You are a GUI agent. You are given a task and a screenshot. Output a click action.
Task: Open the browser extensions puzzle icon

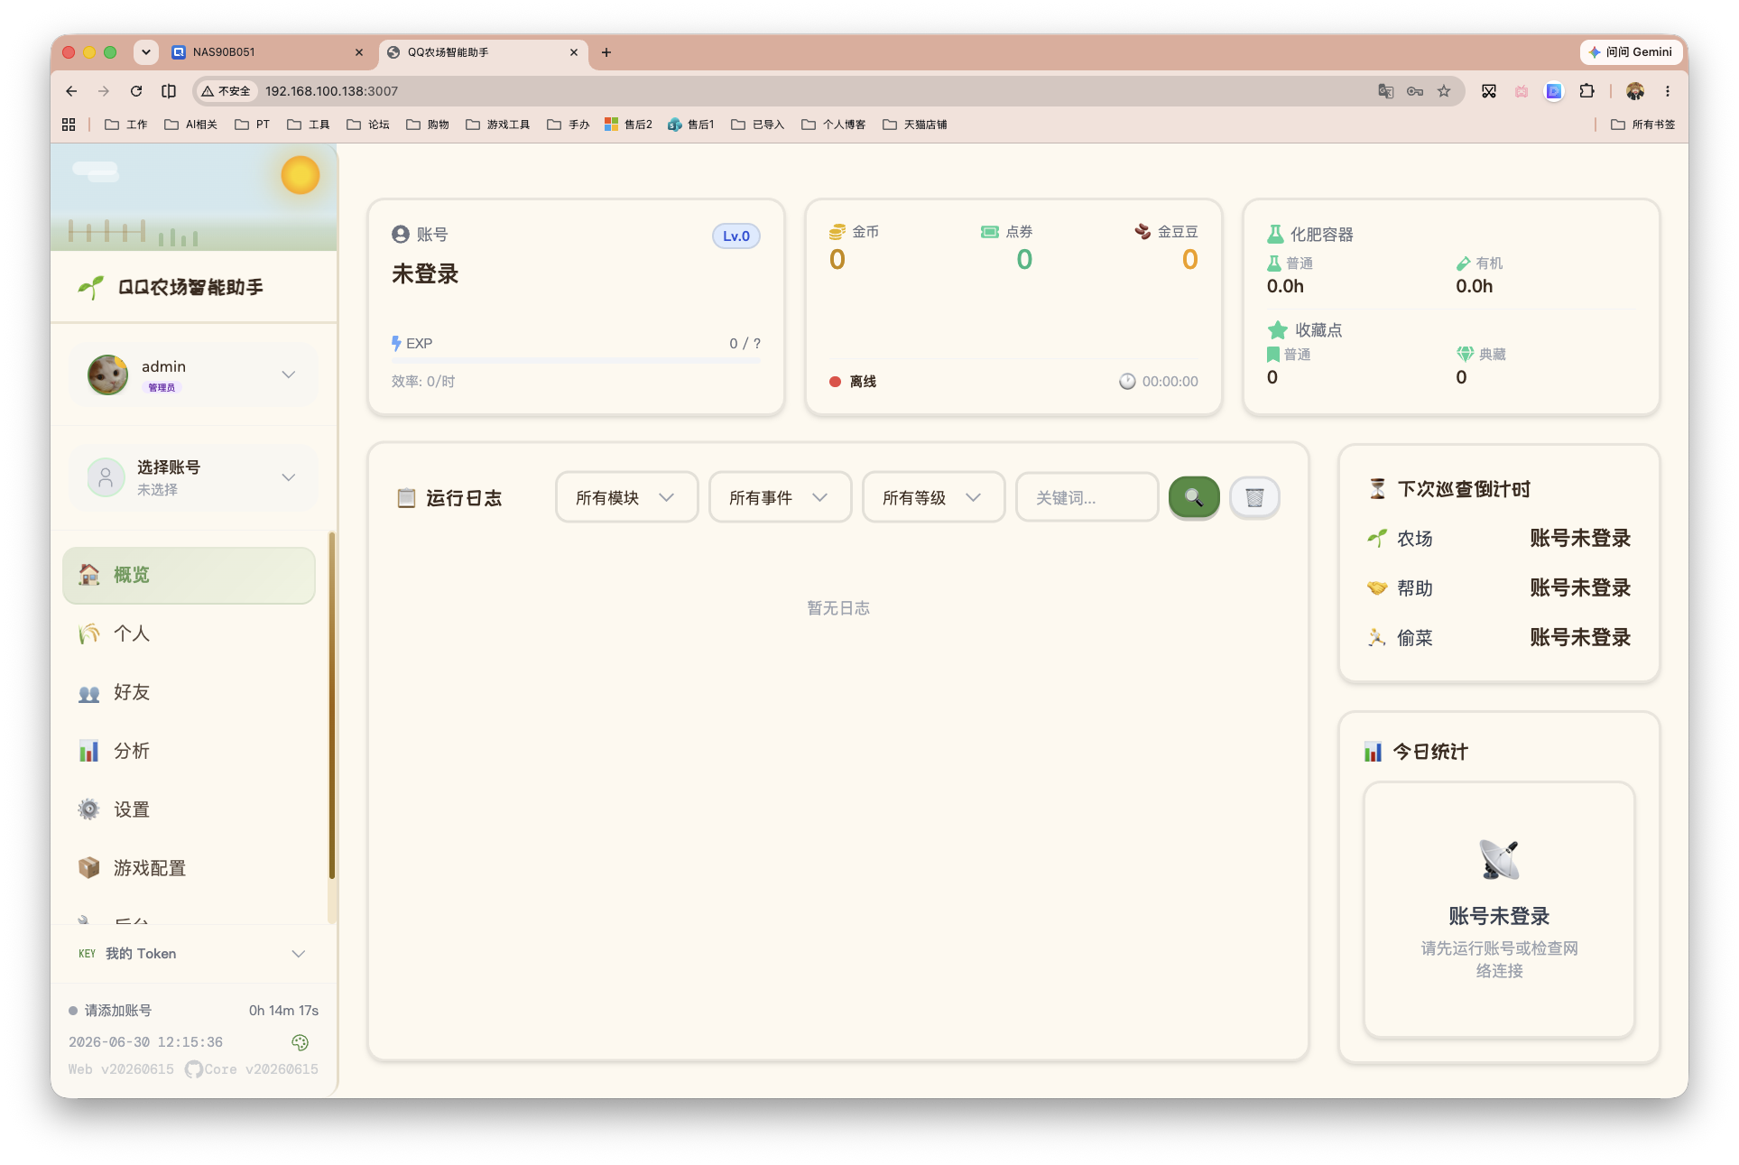[x=1586, y=91]
